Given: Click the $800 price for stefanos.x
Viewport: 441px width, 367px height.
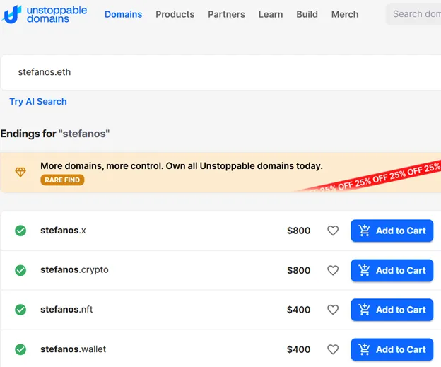Looking at the screenshot, I should pos(298,231).
